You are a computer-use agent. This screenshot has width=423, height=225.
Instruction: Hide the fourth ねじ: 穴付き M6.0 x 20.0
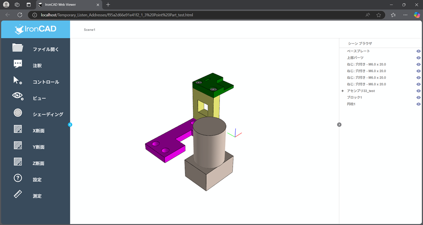point(419,84)
